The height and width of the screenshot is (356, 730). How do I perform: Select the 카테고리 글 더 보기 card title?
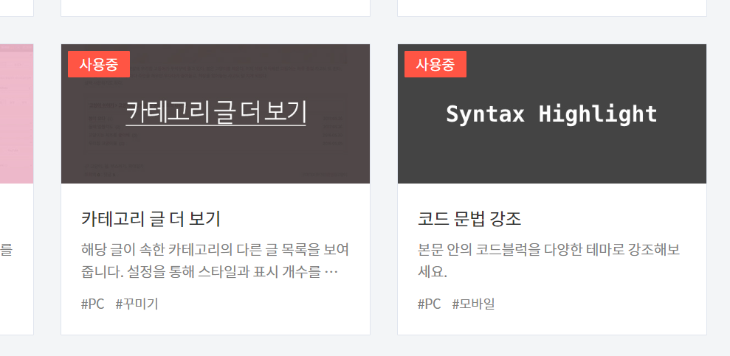pyautogui.click(x=151, y=219)
